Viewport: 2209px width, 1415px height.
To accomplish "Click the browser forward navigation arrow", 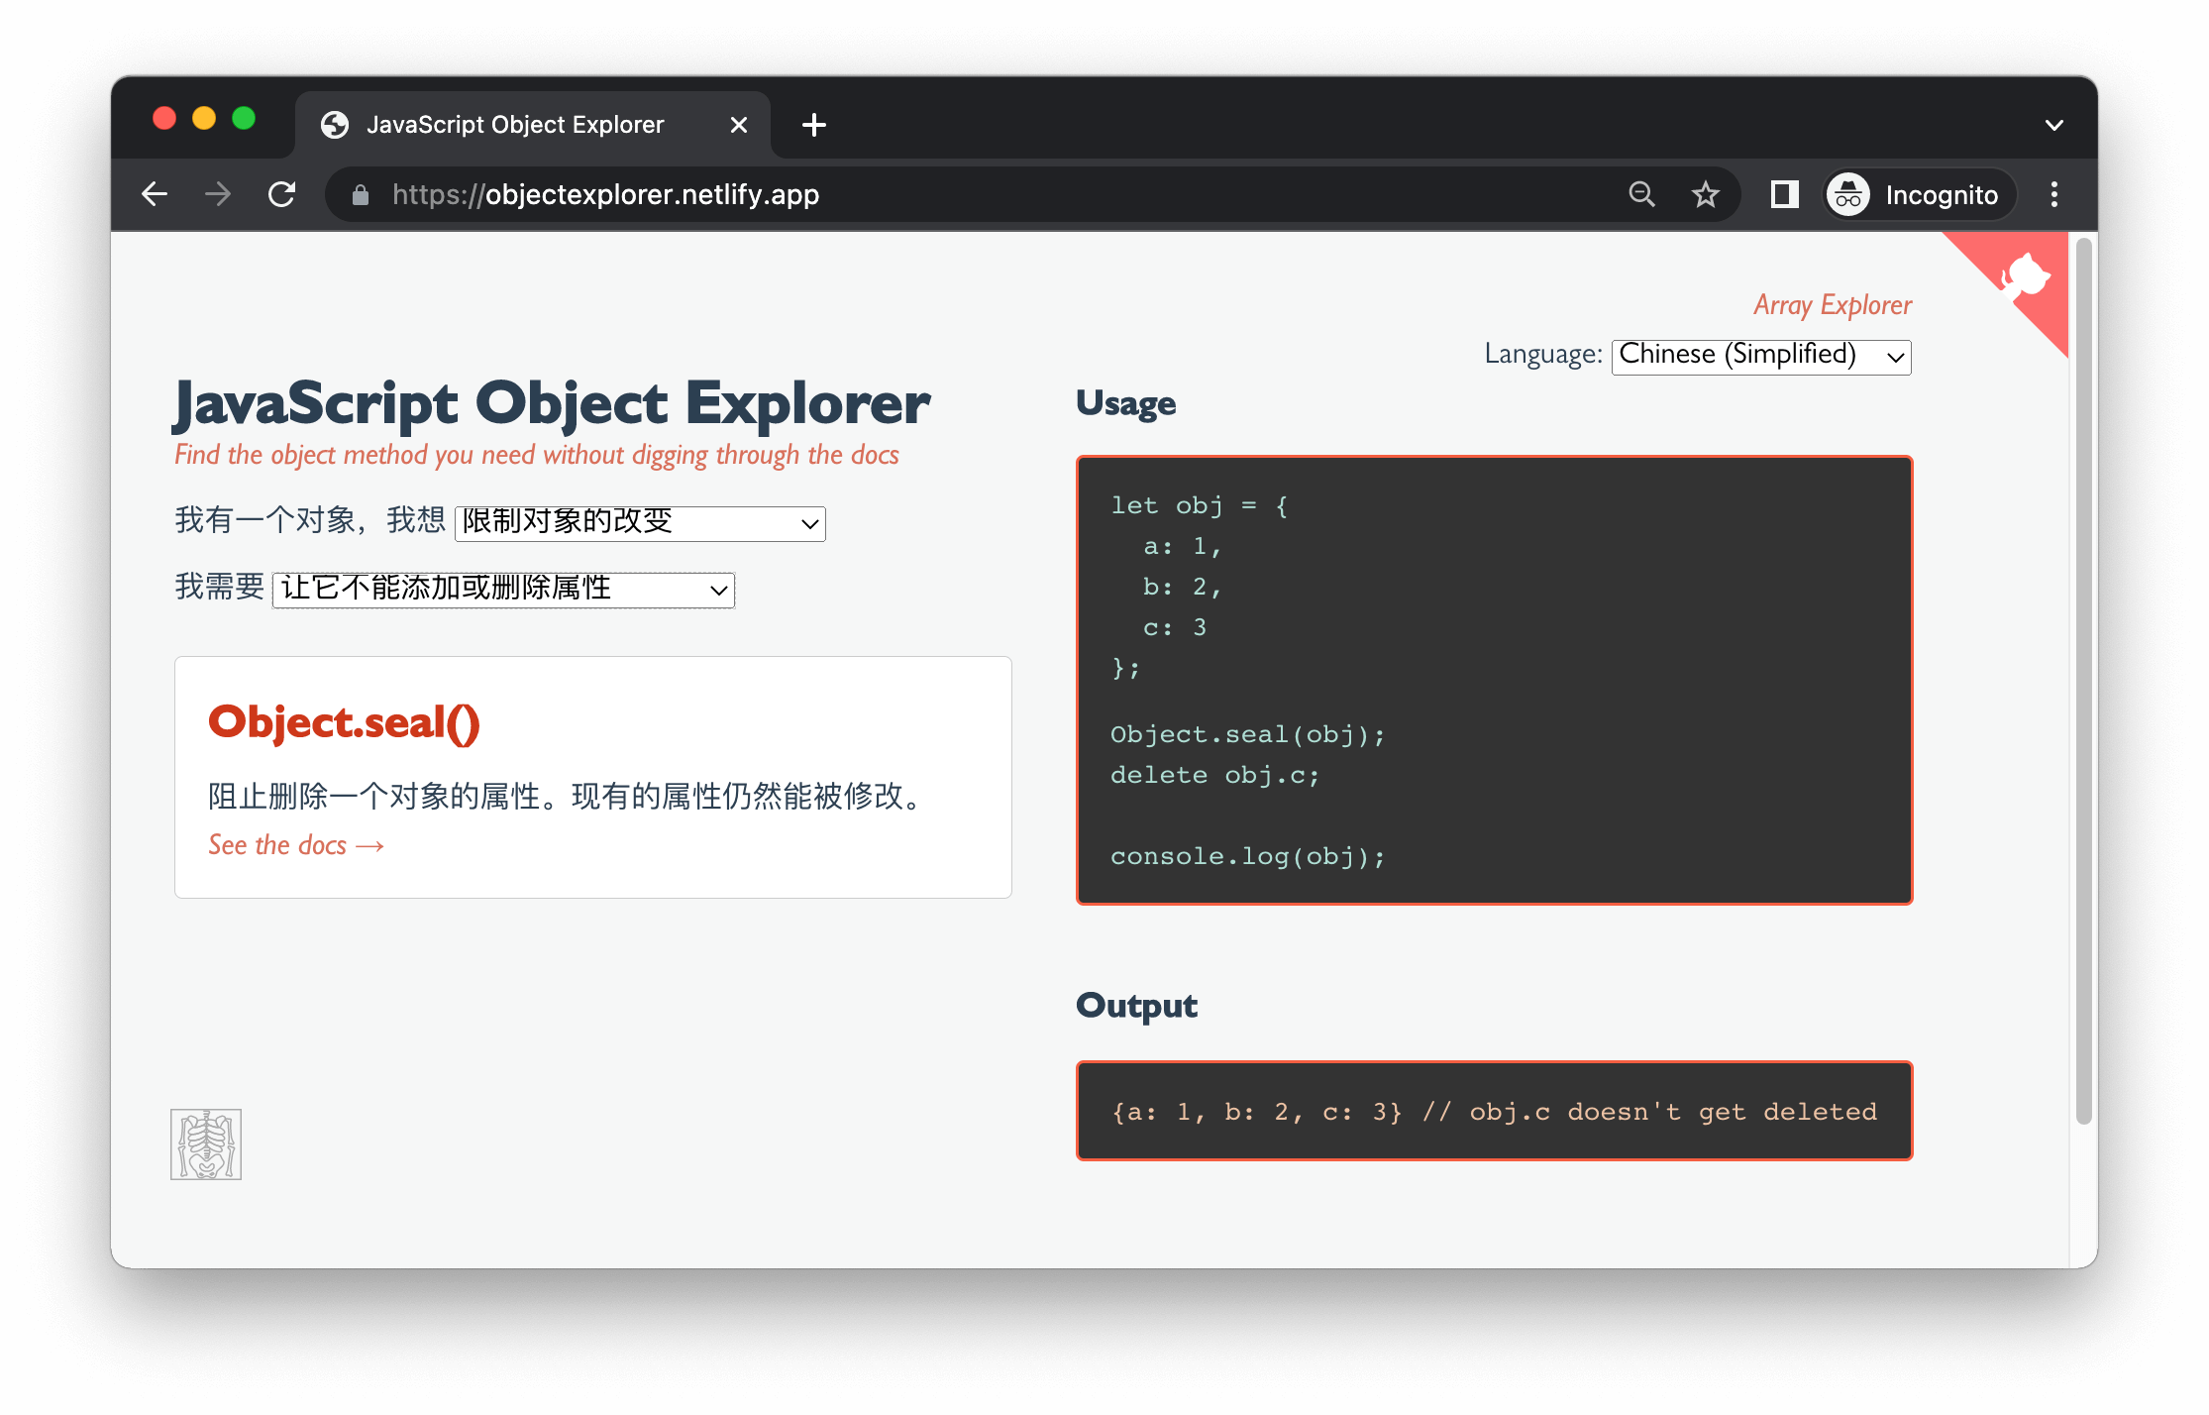I will coord(217,196).
